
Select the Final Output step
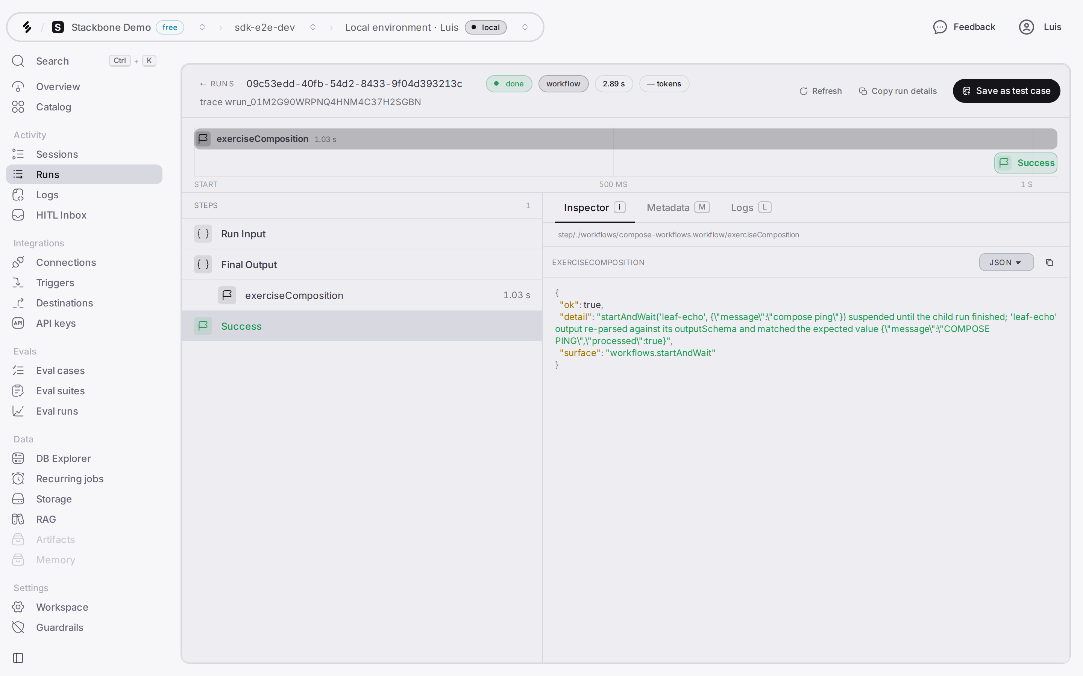tap(362, 265)
